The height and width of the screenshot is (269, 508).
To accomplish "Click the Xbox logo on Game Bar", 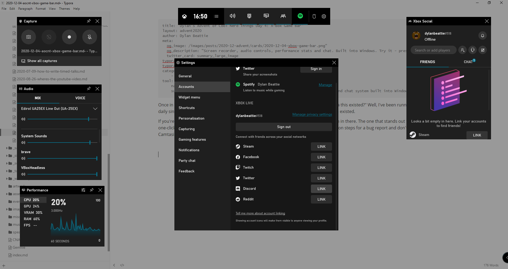I will point(184,16).
